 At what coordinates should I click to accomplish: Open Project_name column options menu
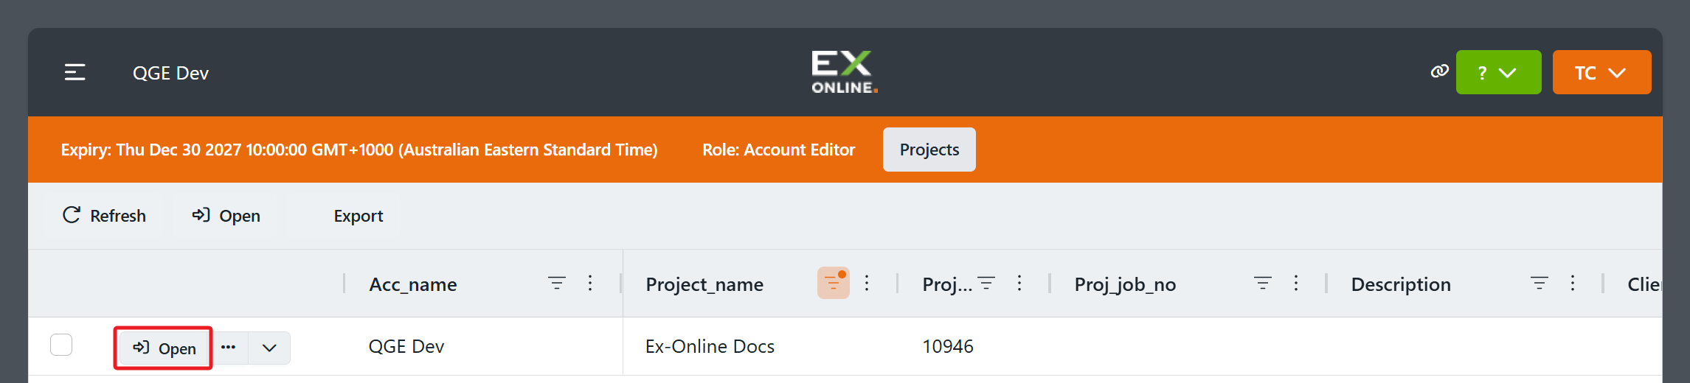(x=867, y=283)
